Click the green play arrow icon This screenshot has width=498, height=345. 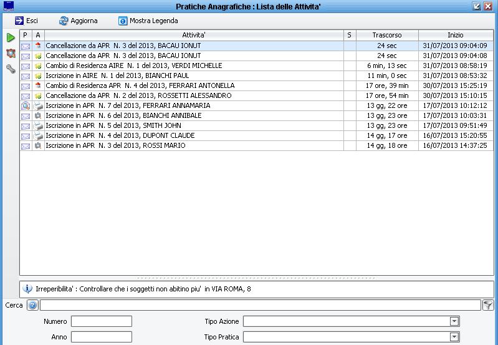[x=11, y=37]
